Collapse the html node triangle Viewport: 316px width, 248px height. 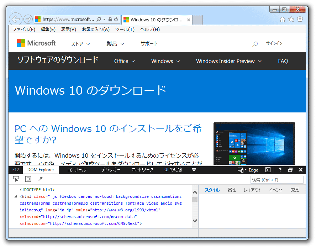point(16,196)
